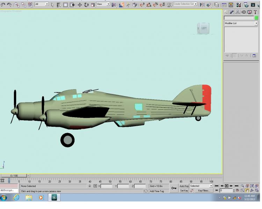Open the Layer Manager
The width and height of the screenshot is (262, 209).
pyautogui.click(x=216, y=5)
